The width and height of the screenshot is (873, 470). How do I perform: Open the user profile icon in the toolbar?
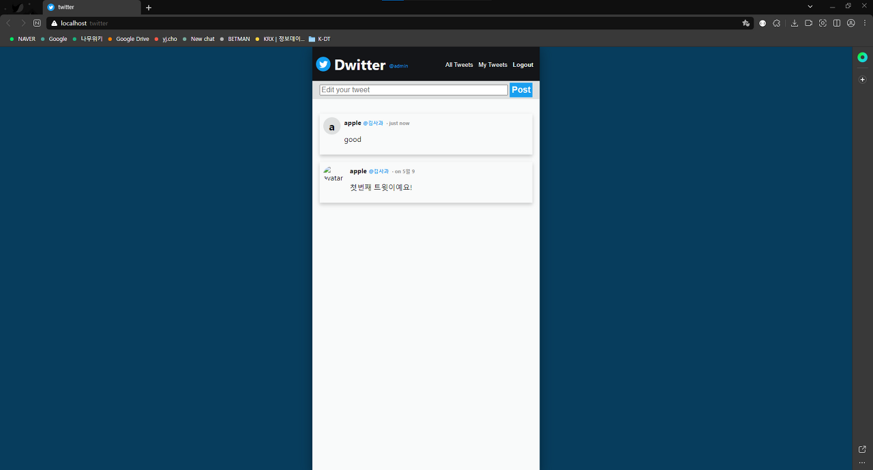(x=851, y=23)
